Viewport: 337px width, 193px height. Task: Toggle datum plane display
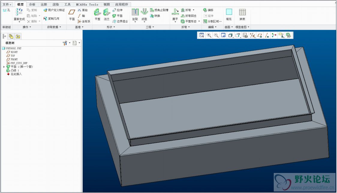(x=260, y=35)
